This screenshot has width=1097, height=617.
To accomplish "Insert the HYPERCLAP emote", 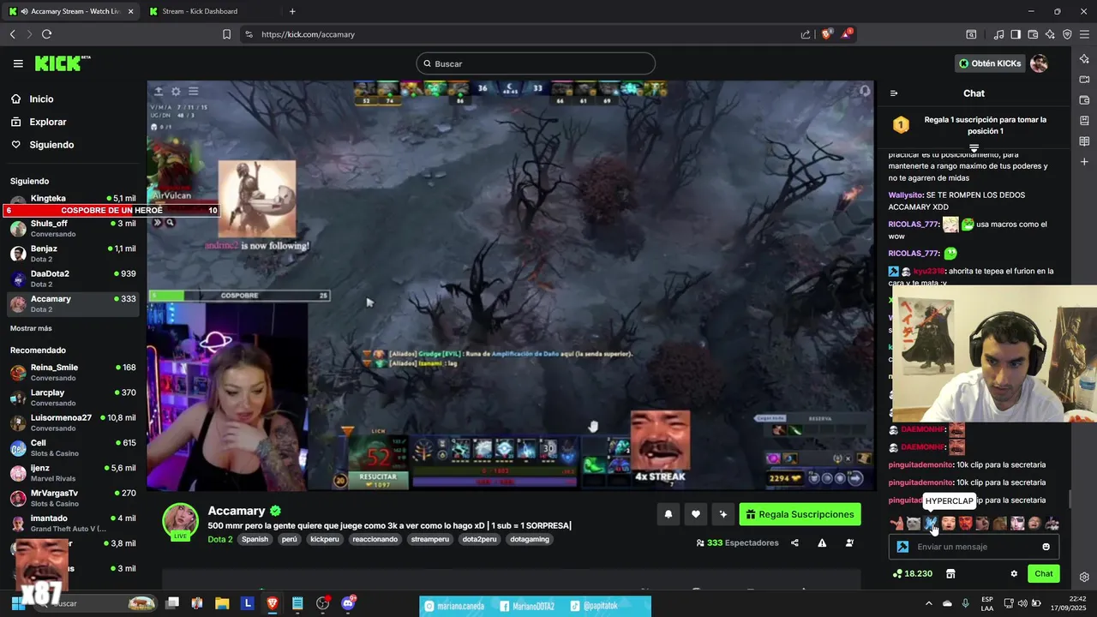I will [x=932, y=523].
